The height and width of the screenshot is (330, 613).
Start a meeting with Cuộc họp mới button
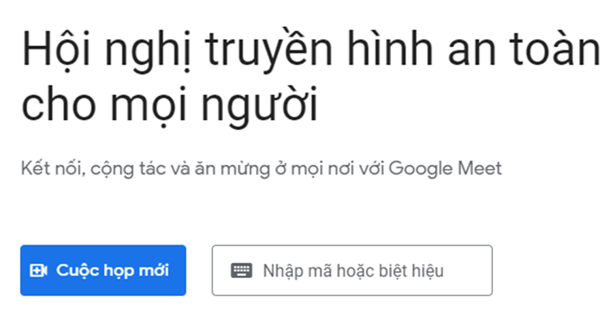(103, 271)
